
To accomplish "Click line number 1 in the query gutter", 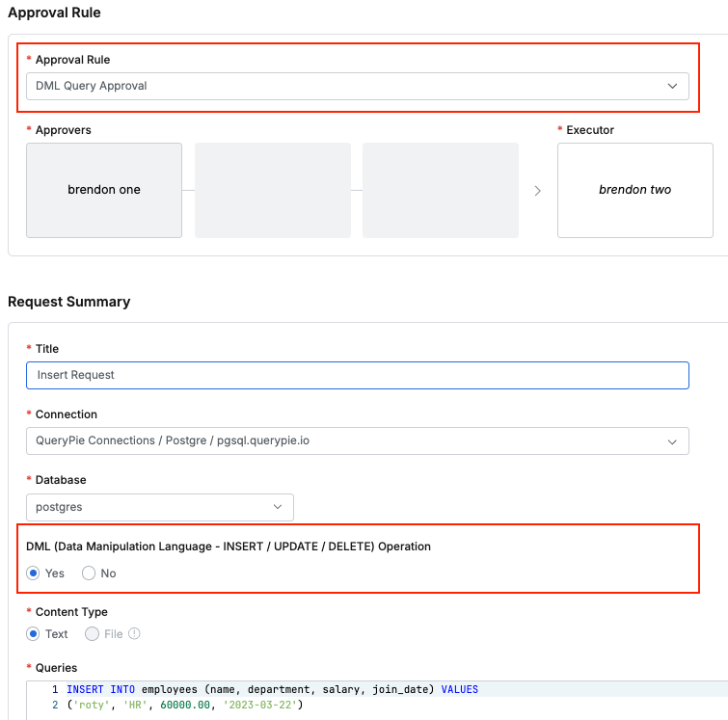I will pyautogui.click(x=55, y=690).
